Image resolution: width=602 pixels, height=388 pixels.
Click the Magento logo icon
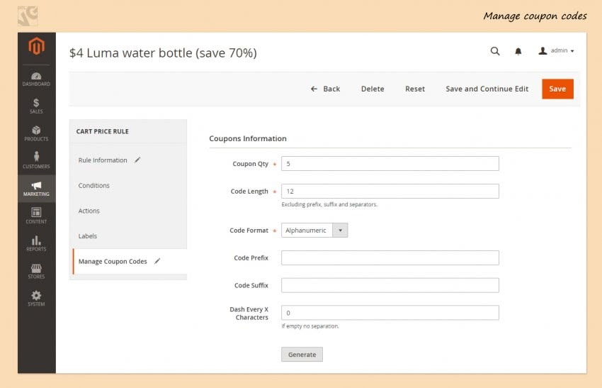click(x=36, y=46)
